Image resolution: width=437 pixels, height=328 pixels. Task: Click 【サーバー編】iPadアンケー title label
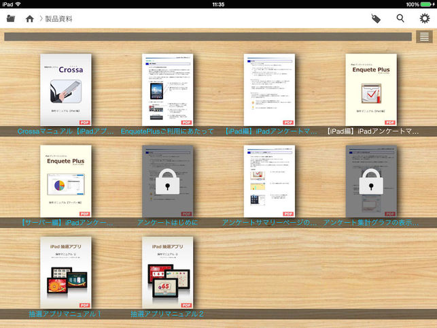click(x=67, y=223)
